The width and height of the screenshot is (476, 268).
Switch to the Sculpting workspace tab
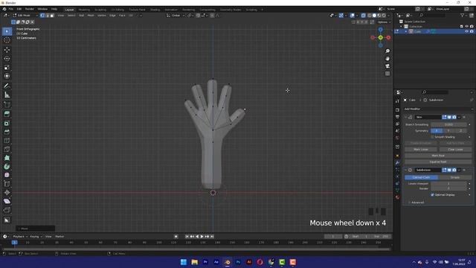click(x=100, y=10)
